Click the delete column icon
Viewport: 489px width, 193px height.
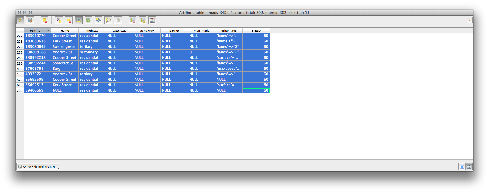[x=132, y=20]
